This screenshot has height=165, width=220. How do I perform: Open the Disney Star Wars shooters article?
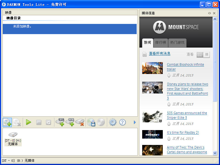click(188, 91)
